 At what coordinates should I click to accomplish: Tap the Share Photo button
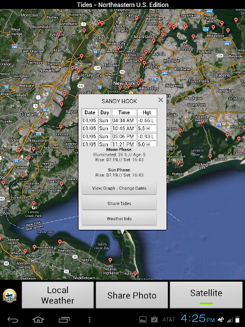(x=131, y=295)
